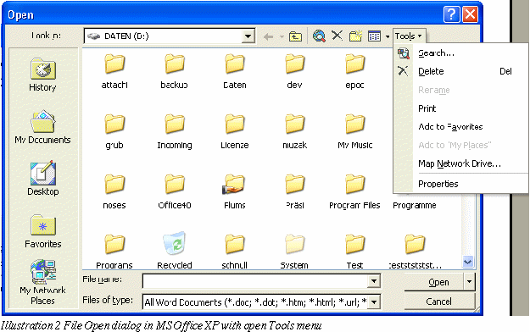Click the Views toolbar icon
Image resolution: width=530 pixels, height=332 pixels.
tap(375, 36)
